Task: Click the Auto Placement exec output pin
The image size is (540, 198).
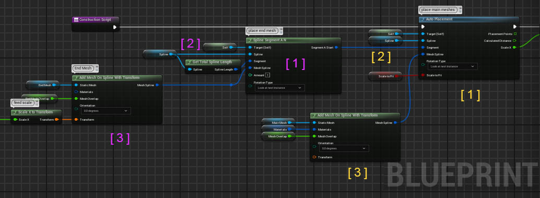Action: point(515,27)
